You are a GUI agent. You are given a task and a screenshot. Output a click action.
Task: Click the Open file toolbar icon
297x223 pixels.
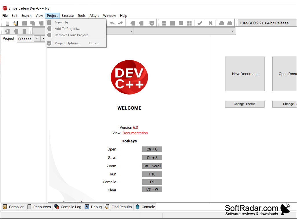pos(16,23)
